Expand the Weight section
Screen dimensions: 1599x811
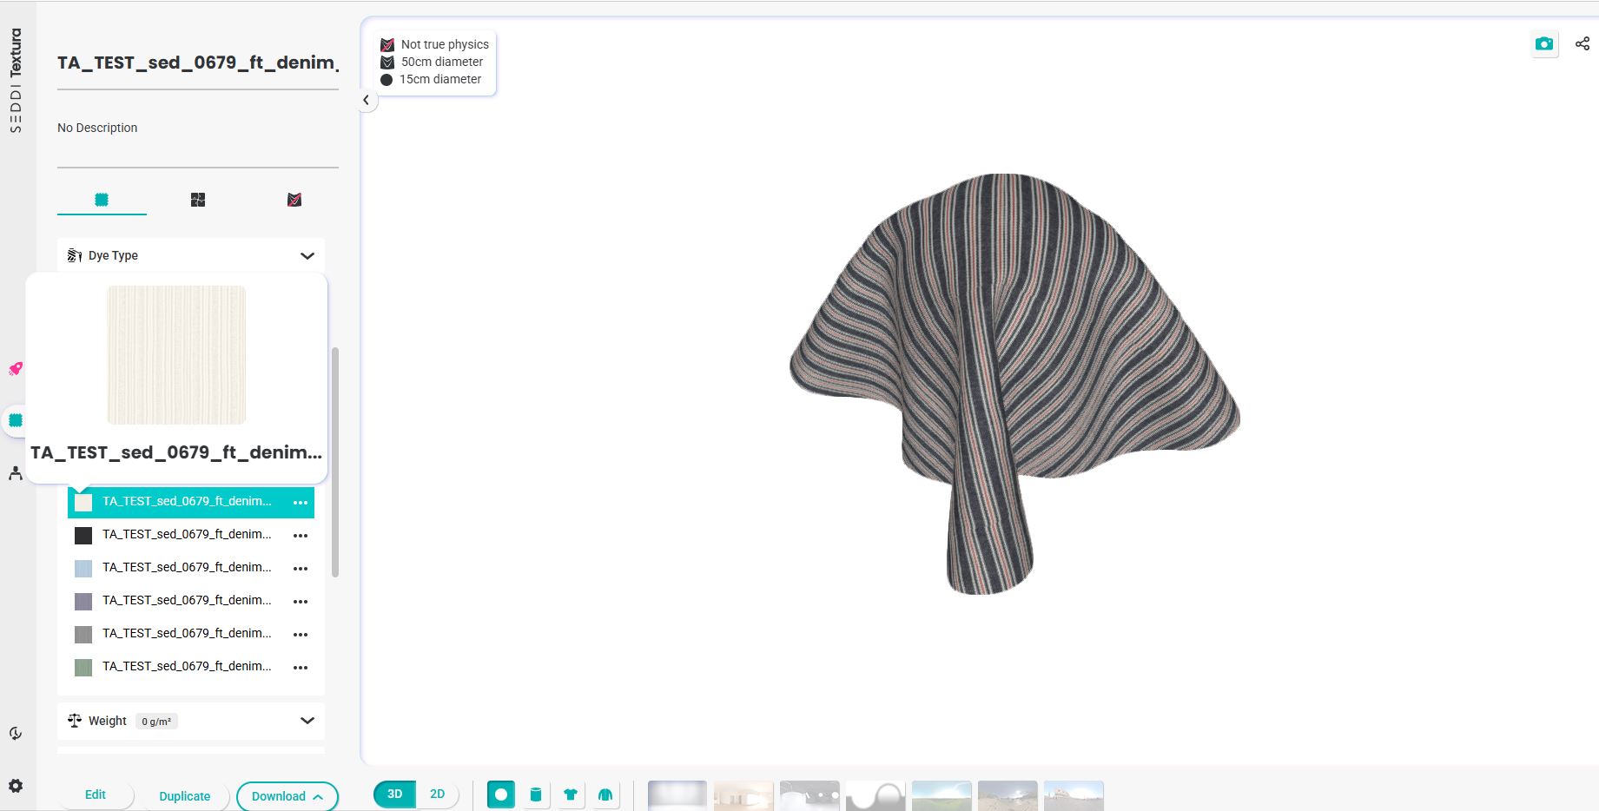[x=307, y=721]
